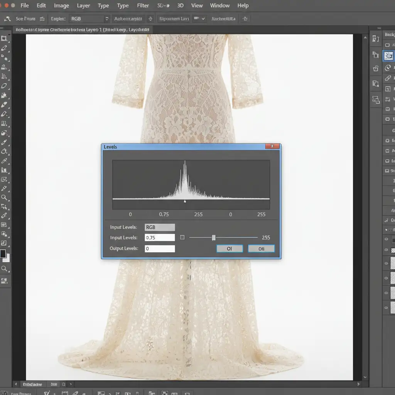Viewport: 395px width, 395px height.
Task: Click the paperclip icon in right panel
Action: 388,78
